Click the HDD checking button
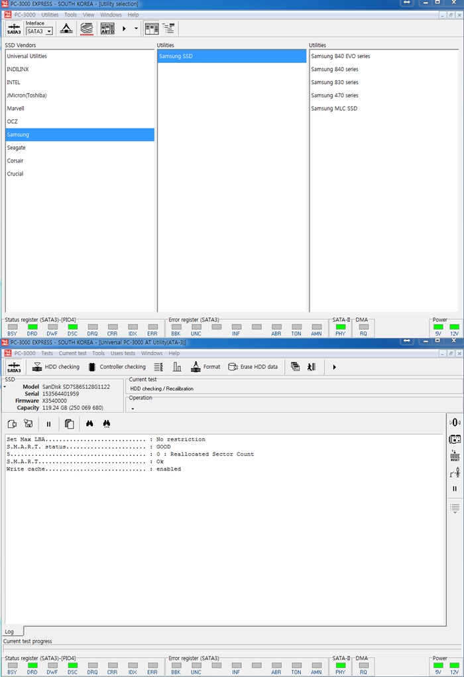 (56, 367)
